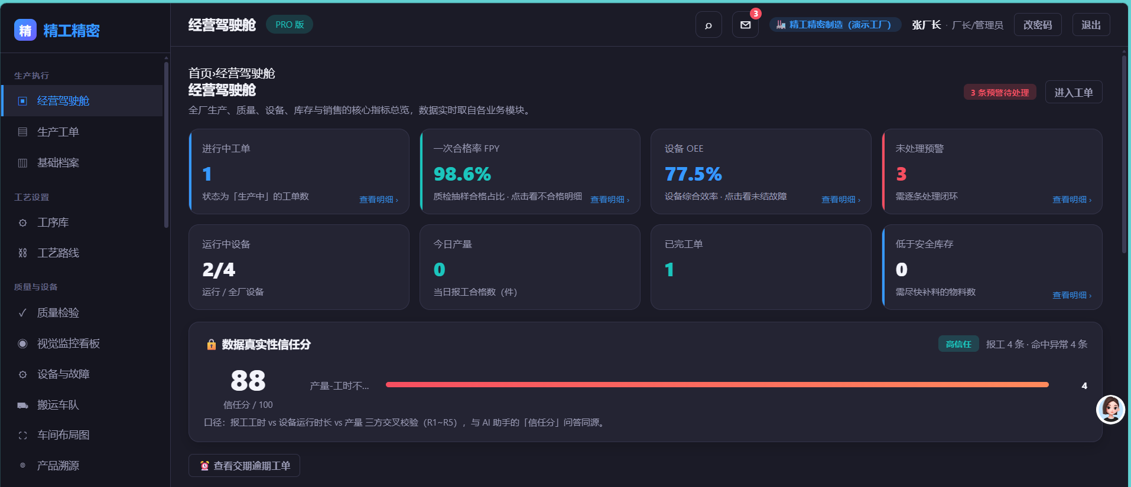Open the 精工精密制造 (演示工厂) factory selector
The height and width of the screenshot is (487, 1131).
pyautogui.click(x=835, y=25)
